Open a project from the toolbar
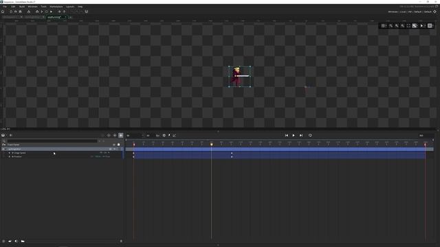The height and width of the screenshot is (247, 440). [15, 12]
